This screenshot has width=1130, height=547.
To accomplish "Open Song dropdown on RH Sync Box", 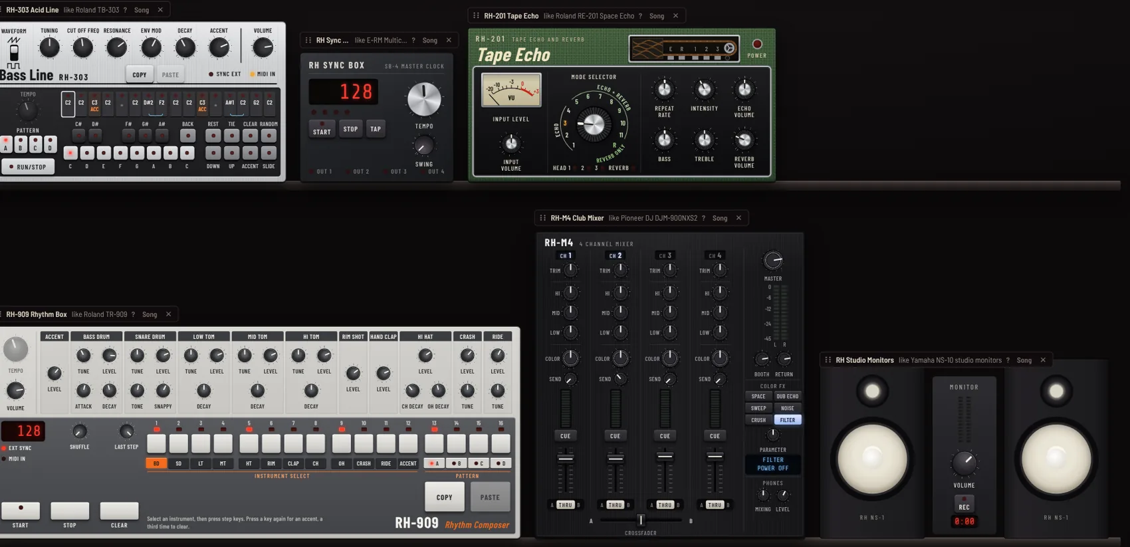I will [x=430, y=41].
